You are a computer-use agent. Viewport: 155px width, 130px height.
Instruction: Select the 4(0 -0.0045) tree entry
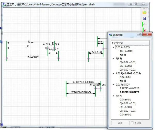(x=126, y=51)
